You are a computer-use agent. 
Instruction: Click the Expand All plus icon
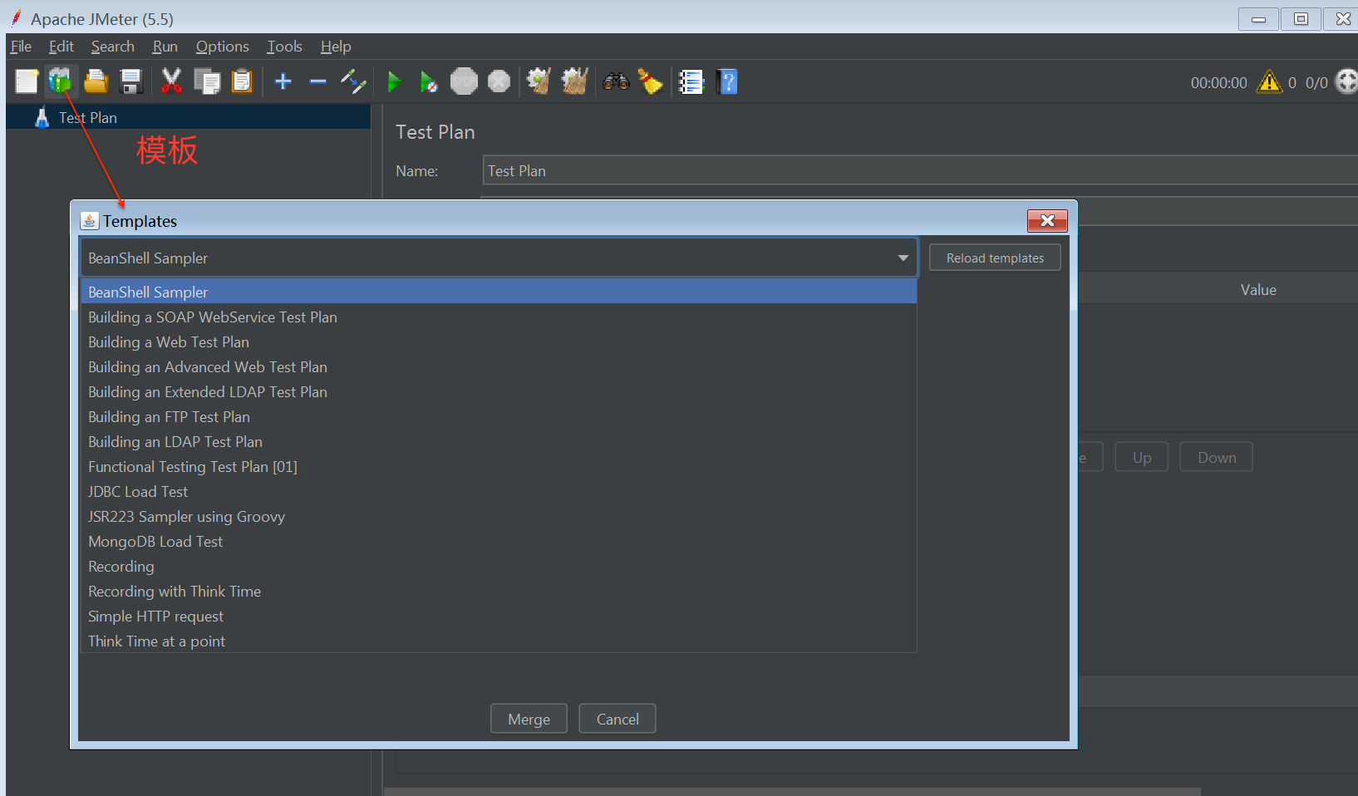pos(283,81)
